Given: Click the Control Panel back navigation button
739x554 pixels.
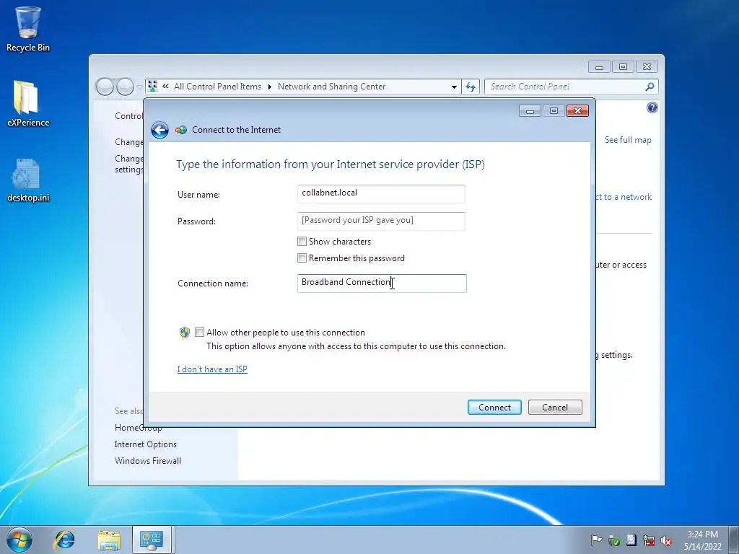Looking at the screenshot, I should point(105,87).
